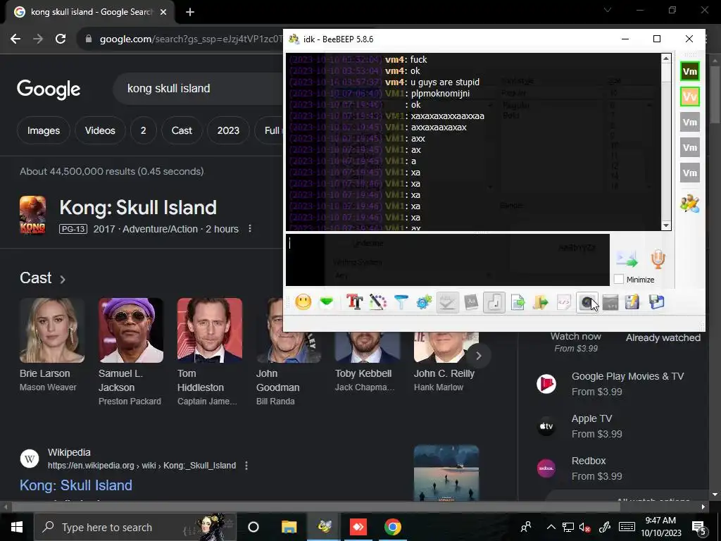The height and width of the screenshot is (541, 721).
Task: Enable the Minimize checkbox in BeeBEEP
Action: [619, 279]
